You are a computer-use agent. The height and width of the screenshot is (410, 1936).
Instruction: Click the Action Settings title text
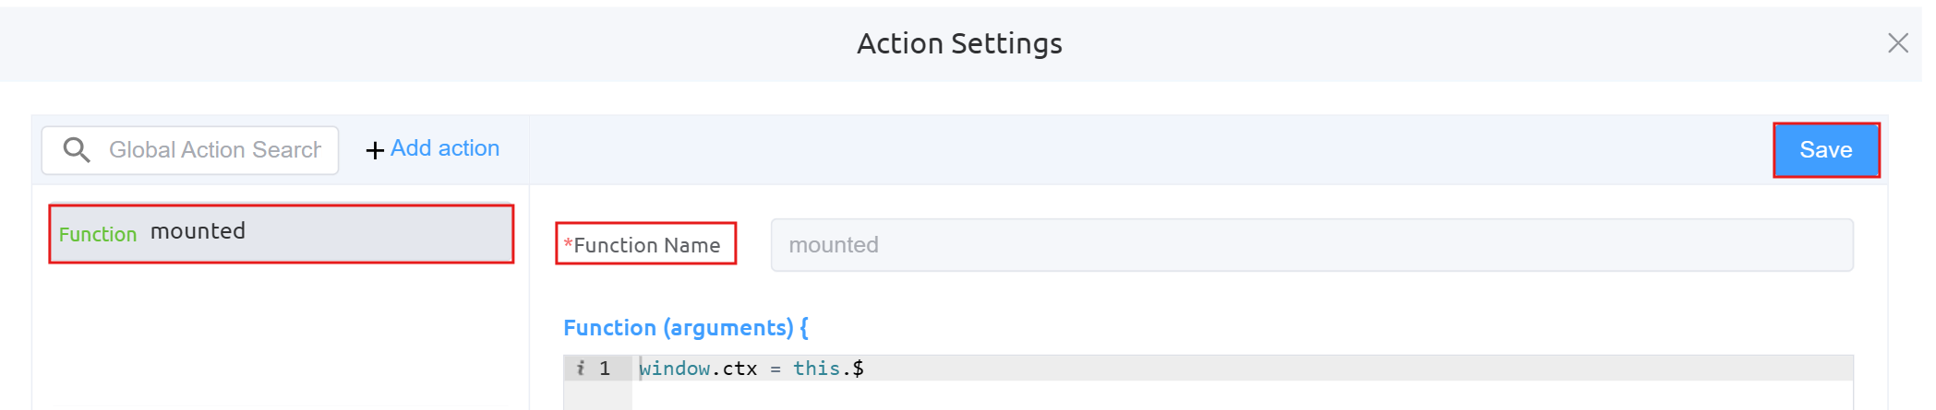959,43
